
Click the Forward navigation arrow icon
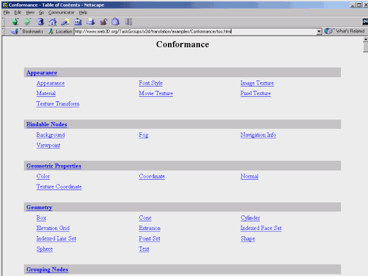[28, 21]
